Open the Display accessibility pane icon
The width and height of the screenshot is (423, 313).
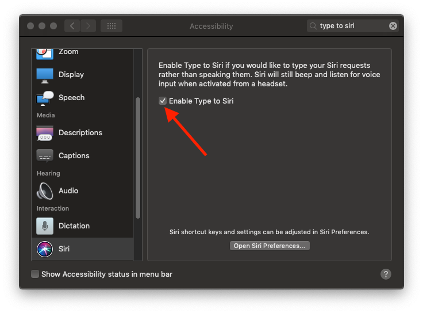pos(45,75)
